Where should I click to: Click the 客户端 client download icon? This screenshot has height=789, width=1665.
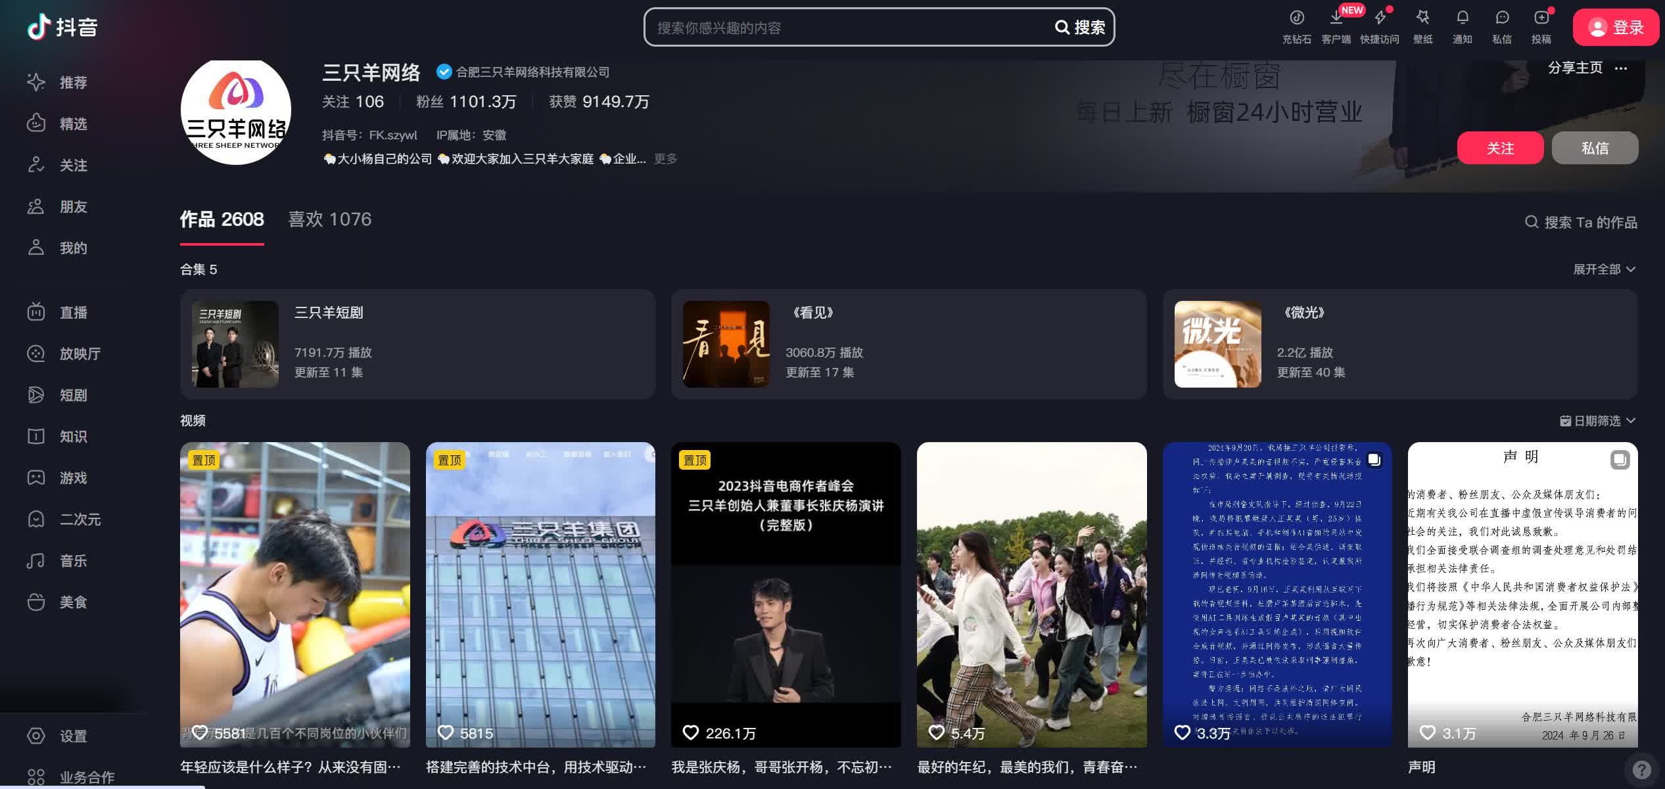(x=1336, y=26)
